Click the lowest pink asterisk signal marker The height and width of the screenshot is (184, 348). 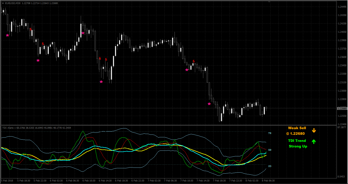tap(209, 104)
